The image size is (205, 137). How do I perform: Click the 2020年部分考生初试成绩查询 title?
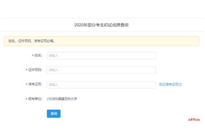coord(101,25)
